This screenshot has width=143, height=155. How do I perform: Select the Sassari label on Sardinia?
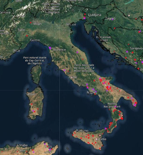(31, 94)
